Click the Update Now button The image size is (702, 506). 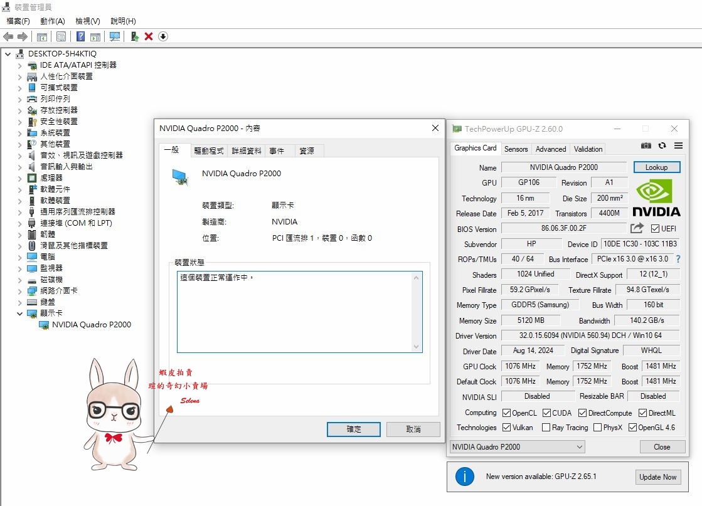click(657, 477)
